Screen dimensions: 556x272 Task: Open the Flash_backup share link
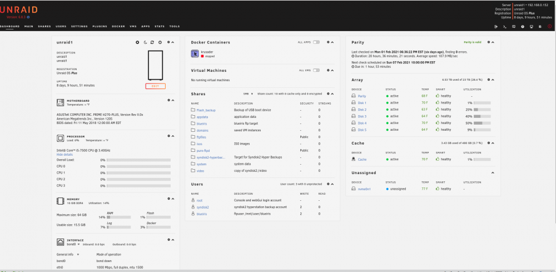[x=206, y=110]
